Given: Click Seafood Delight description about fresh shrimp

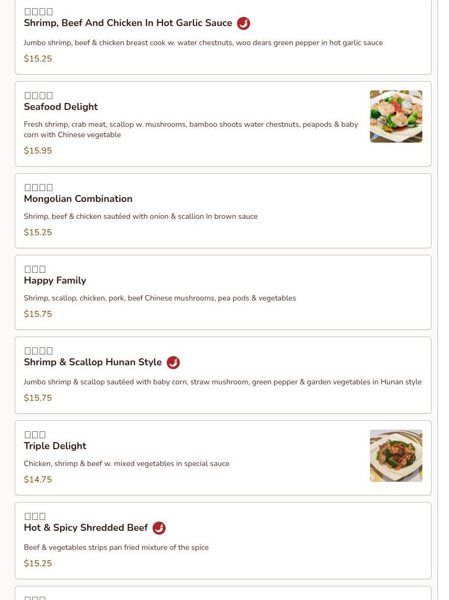Looking at the screenshot, I should click(191, 130).
